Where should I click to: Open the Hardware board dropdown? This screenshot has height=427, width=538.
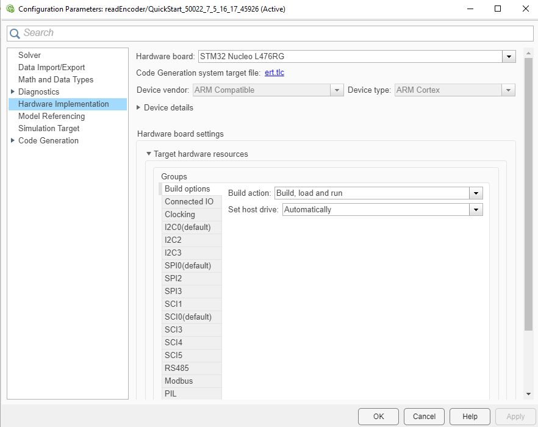[509, 56]
